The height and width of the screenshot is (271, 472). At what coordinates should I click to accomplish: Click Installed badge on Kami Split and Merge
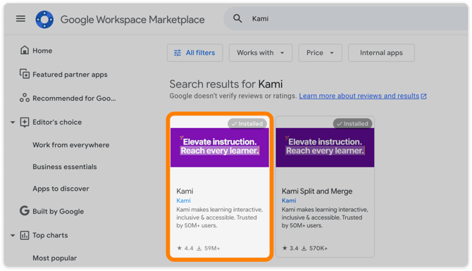tap(352, 124)
